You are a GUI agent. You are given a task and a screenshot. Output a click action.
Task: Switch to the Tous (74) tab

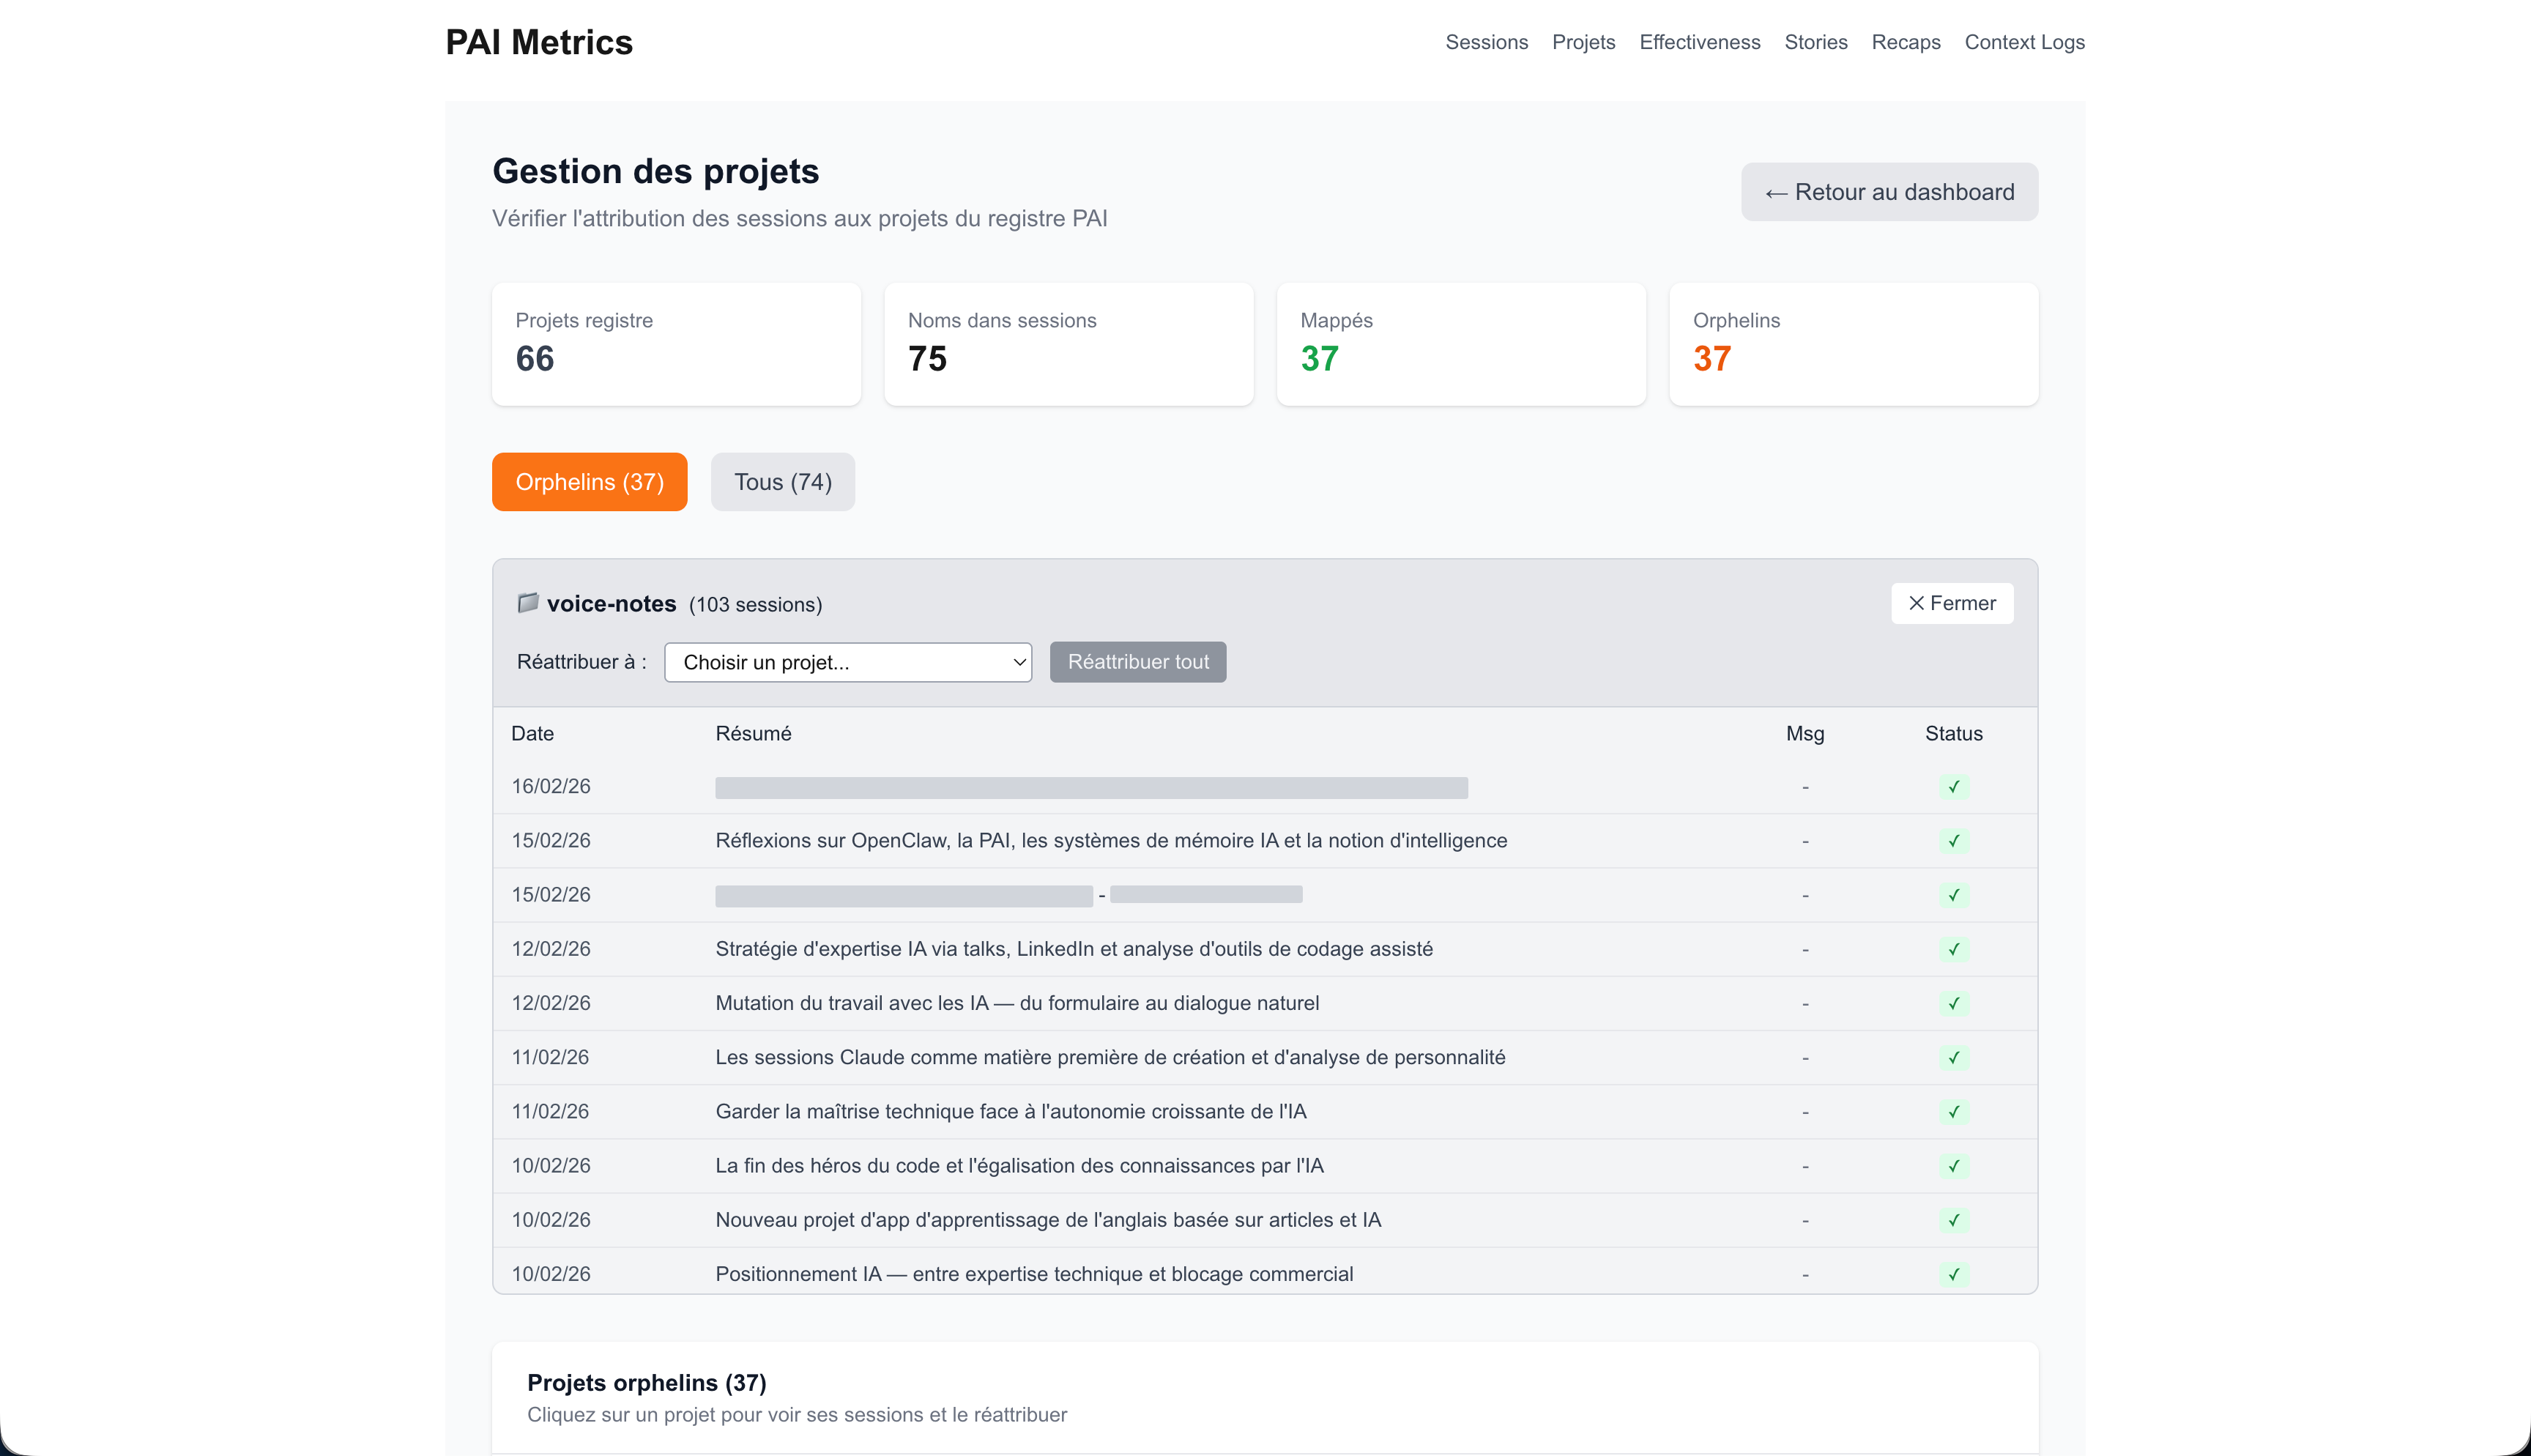(783, 482)
